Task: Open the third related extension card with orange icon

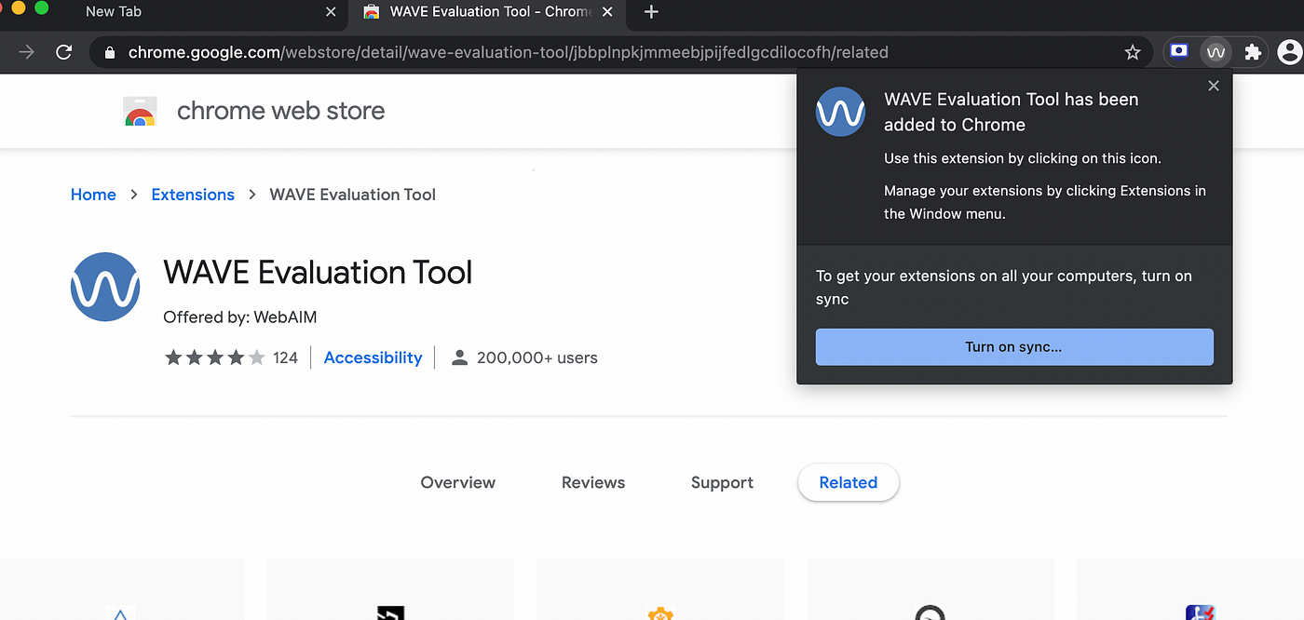Action: 660,589
